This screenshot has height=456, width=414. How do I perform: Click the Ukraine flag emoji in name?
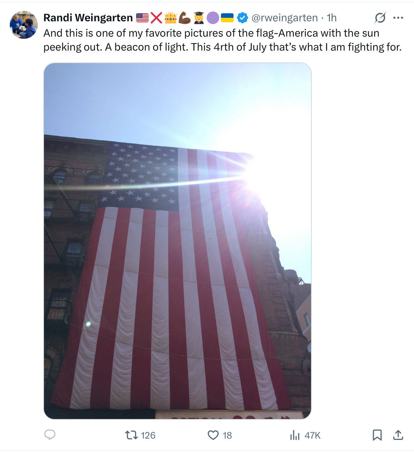click(227, 18)
